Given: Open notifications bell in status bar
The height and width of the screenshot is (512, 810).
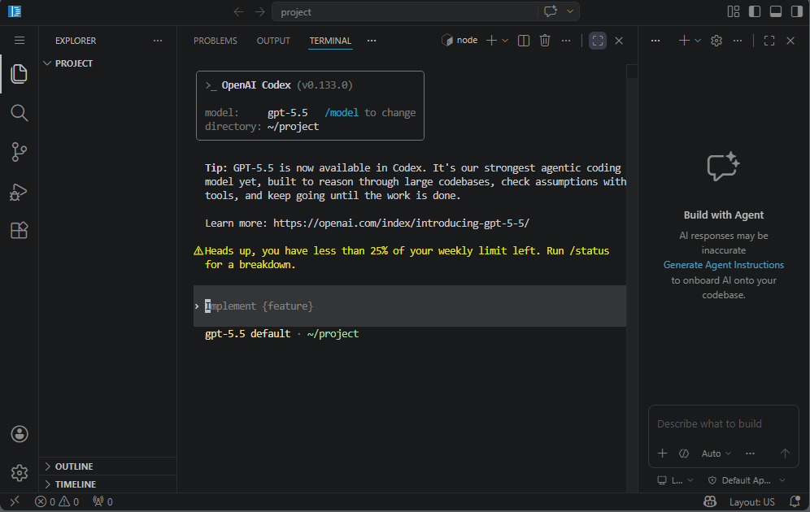Looking at the screenshot, I should (x=795, y=501).
